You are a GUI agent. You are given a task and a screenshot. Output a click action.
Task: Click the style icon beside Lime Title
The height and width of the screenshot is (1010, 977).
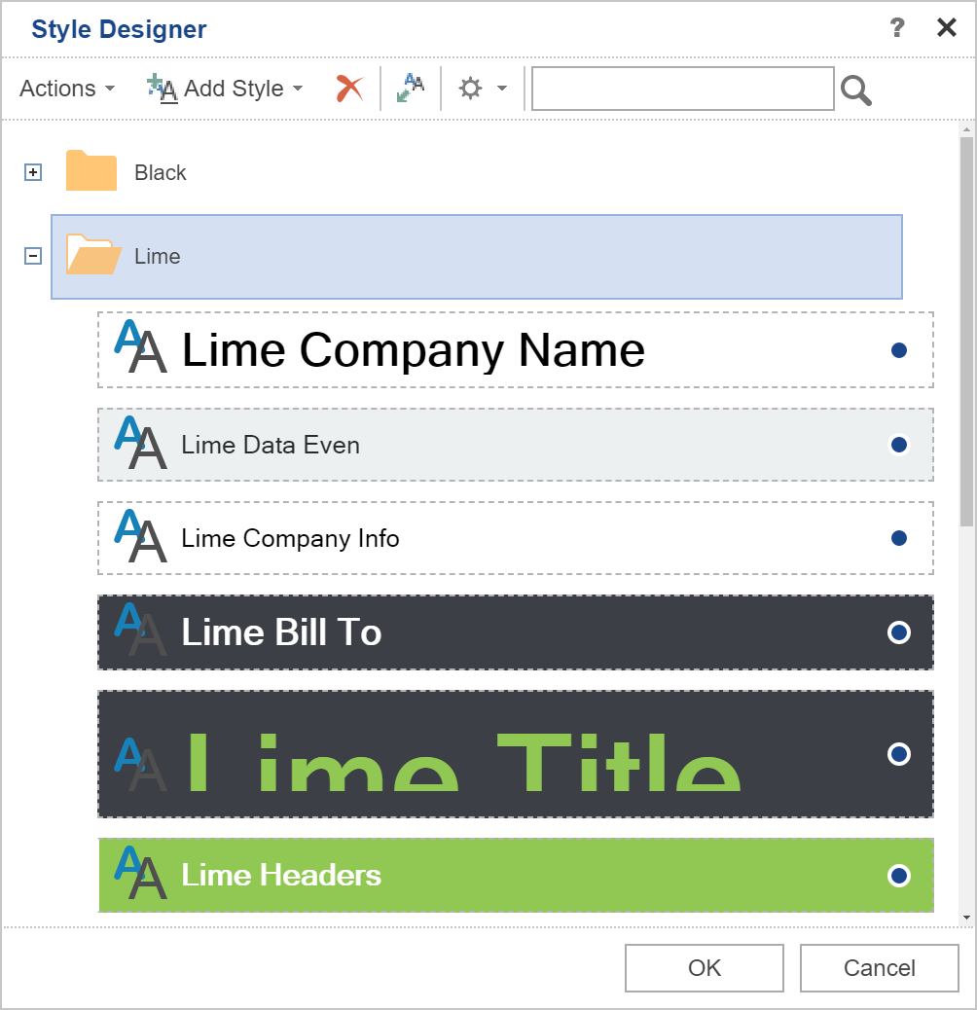(x=140, y=764)
